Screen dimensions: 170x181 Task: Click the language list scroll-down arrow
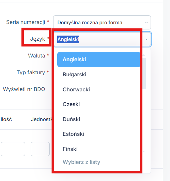tap(143, 152)
